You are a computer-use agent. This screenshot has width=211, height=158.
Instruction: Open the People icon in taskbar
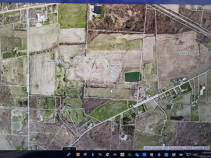[x=69, y=154]
